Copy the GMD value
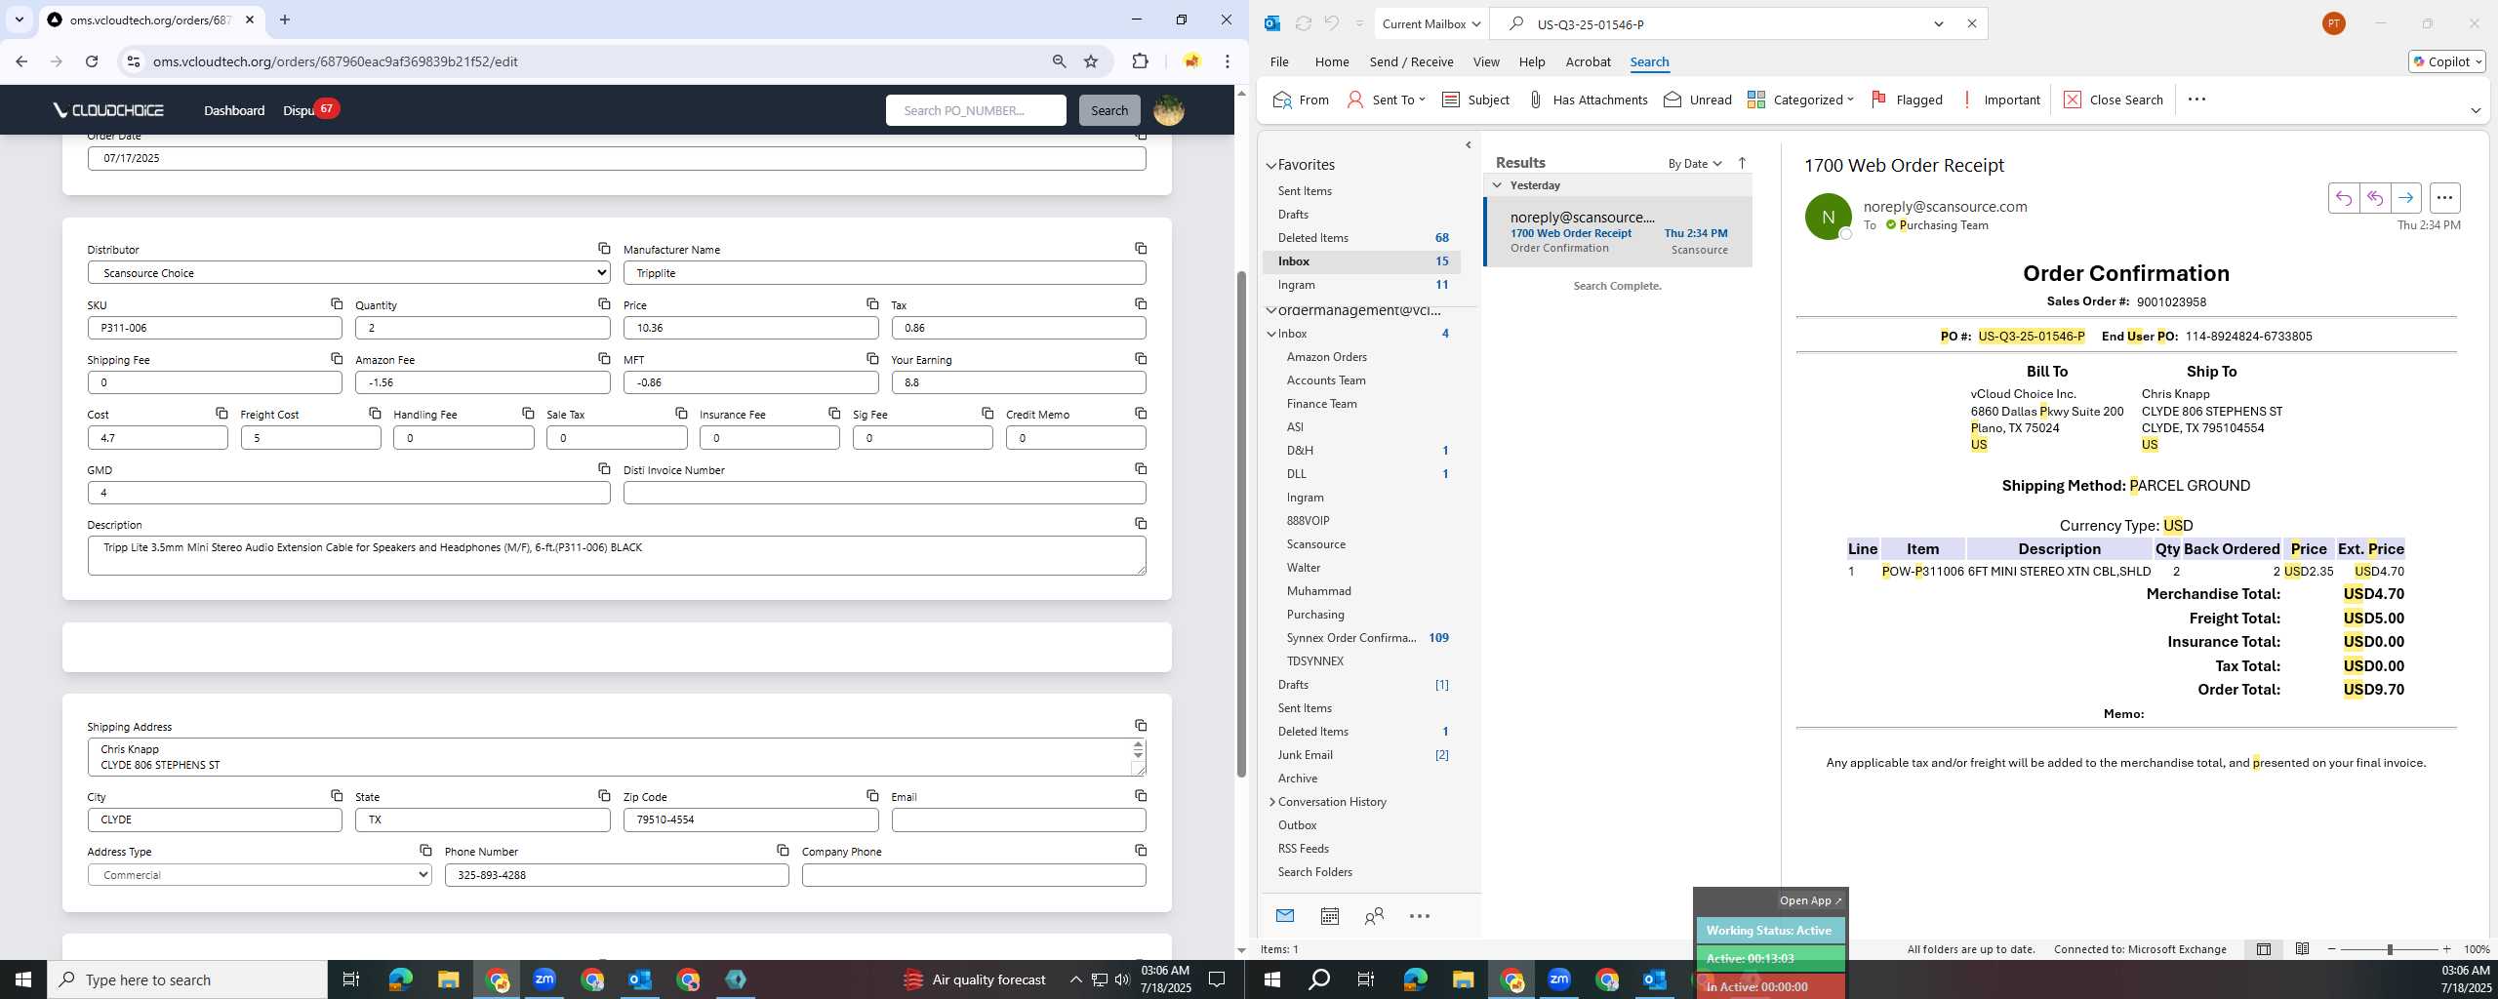This screenshot has width=2498, height=999. 604,469
